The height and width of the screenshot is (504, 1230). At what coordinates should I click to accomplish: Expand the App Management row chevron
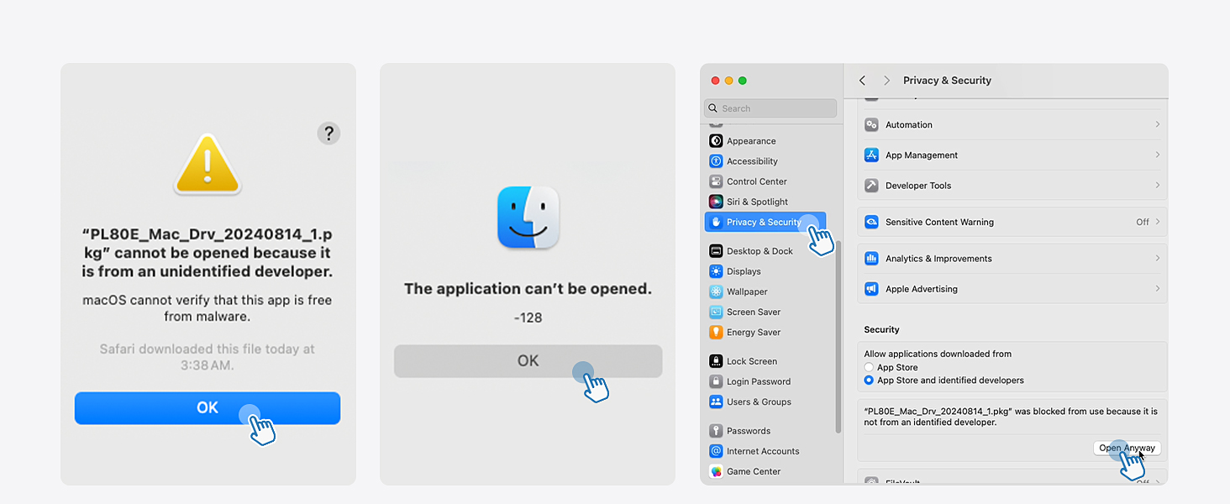click(1157, 155)
